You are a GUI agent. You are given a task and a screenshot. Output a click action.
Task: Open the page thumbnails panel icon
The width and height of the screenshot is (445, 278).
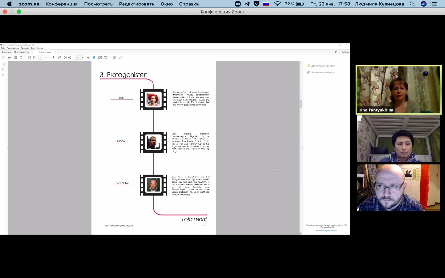pos(3,65)
